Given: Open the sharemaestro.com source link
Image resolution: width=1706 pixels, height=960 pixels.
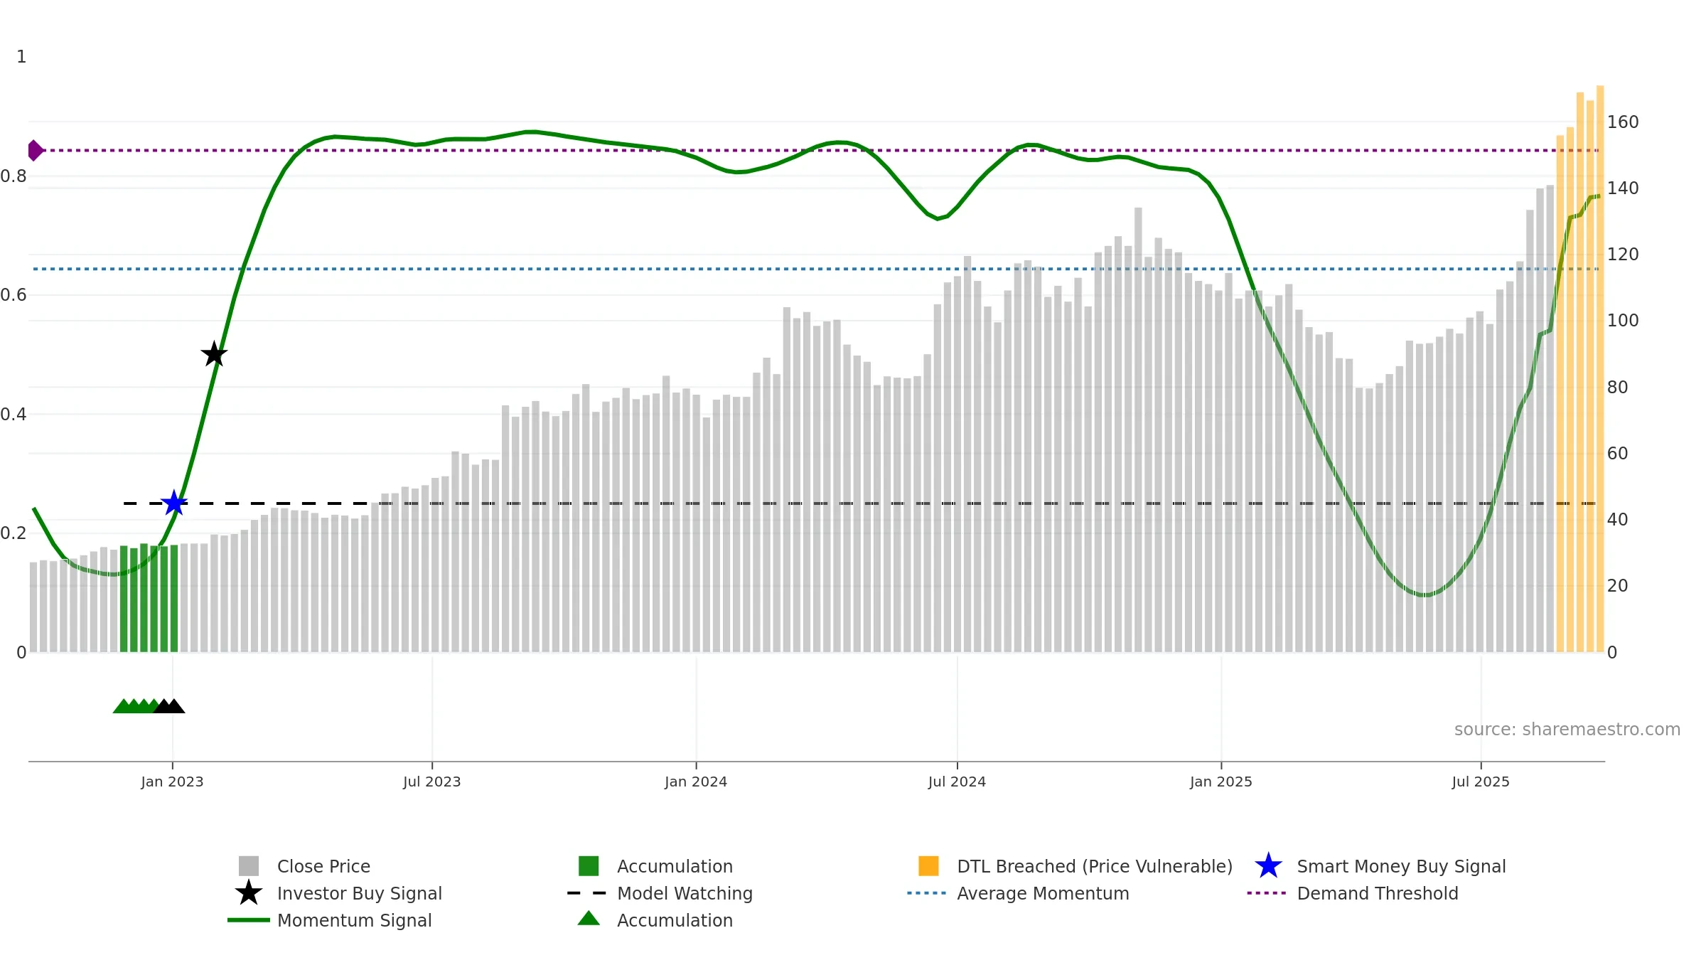Looking at the screenshot, I should [x=1567, y=730].
